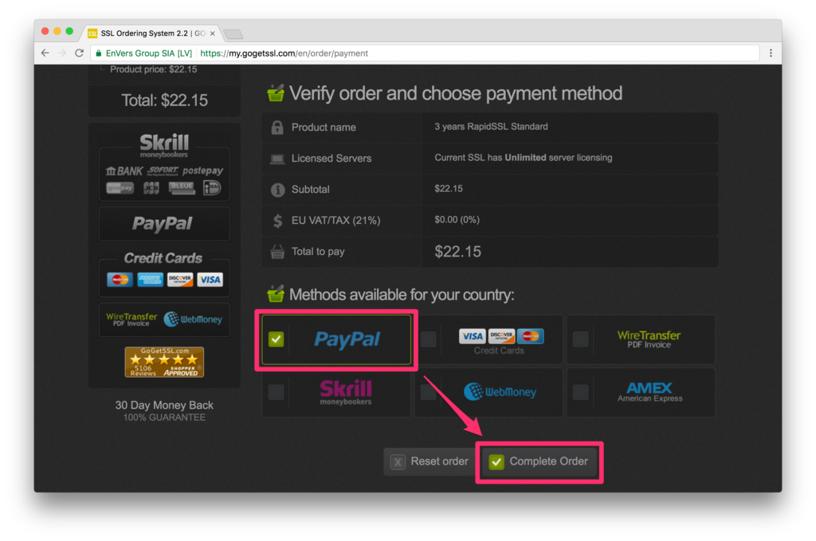Click the sidebar BANK payment logo
Screen dimensions: 816x541
pyautogui.click(x=124, y=171)
